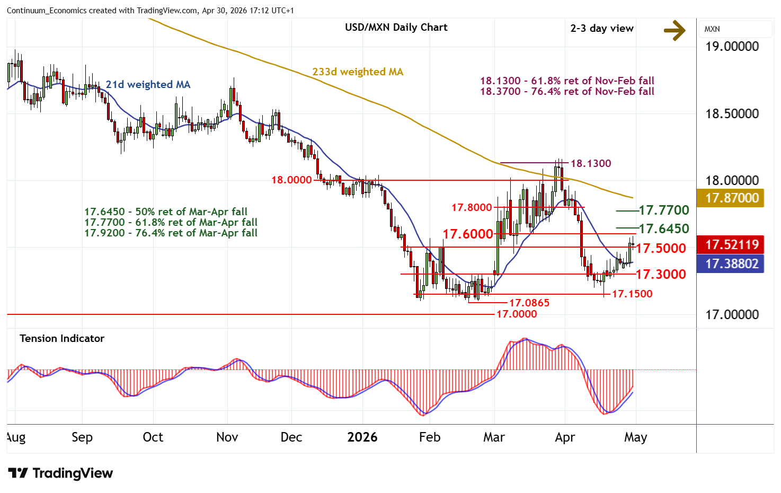The width and height of the screenshot is (781, 493).
Task: Click the Tension Indicator panel title
Action: 62,338
